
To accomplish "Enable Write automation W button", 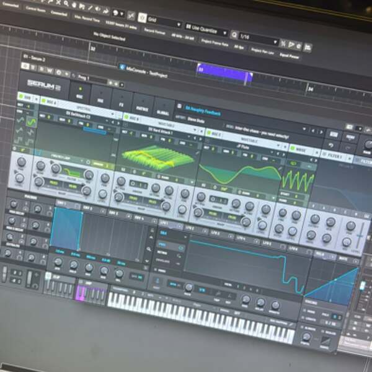I will (x=50, y=70).
